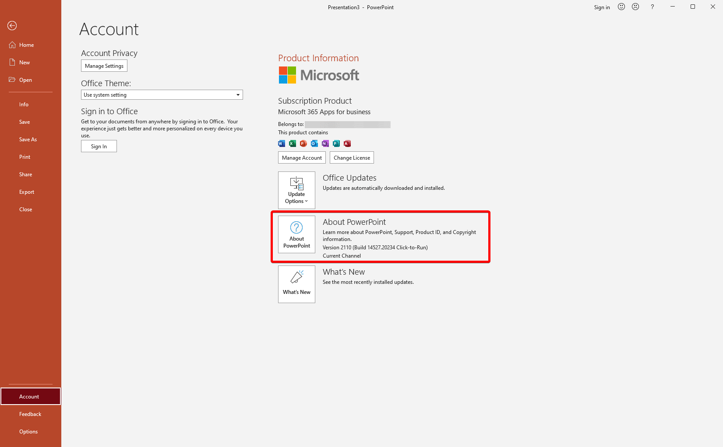Screen dimensions: 723x447
Task: Select the OneNote icon in the product row
Action: (x=325, y=143)
